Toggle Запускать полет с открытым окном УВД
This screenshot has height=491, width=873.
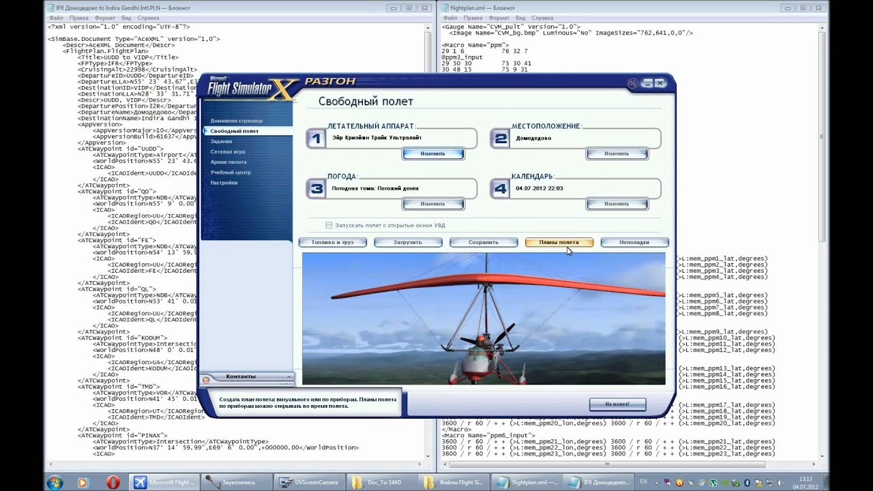[329, 225]
